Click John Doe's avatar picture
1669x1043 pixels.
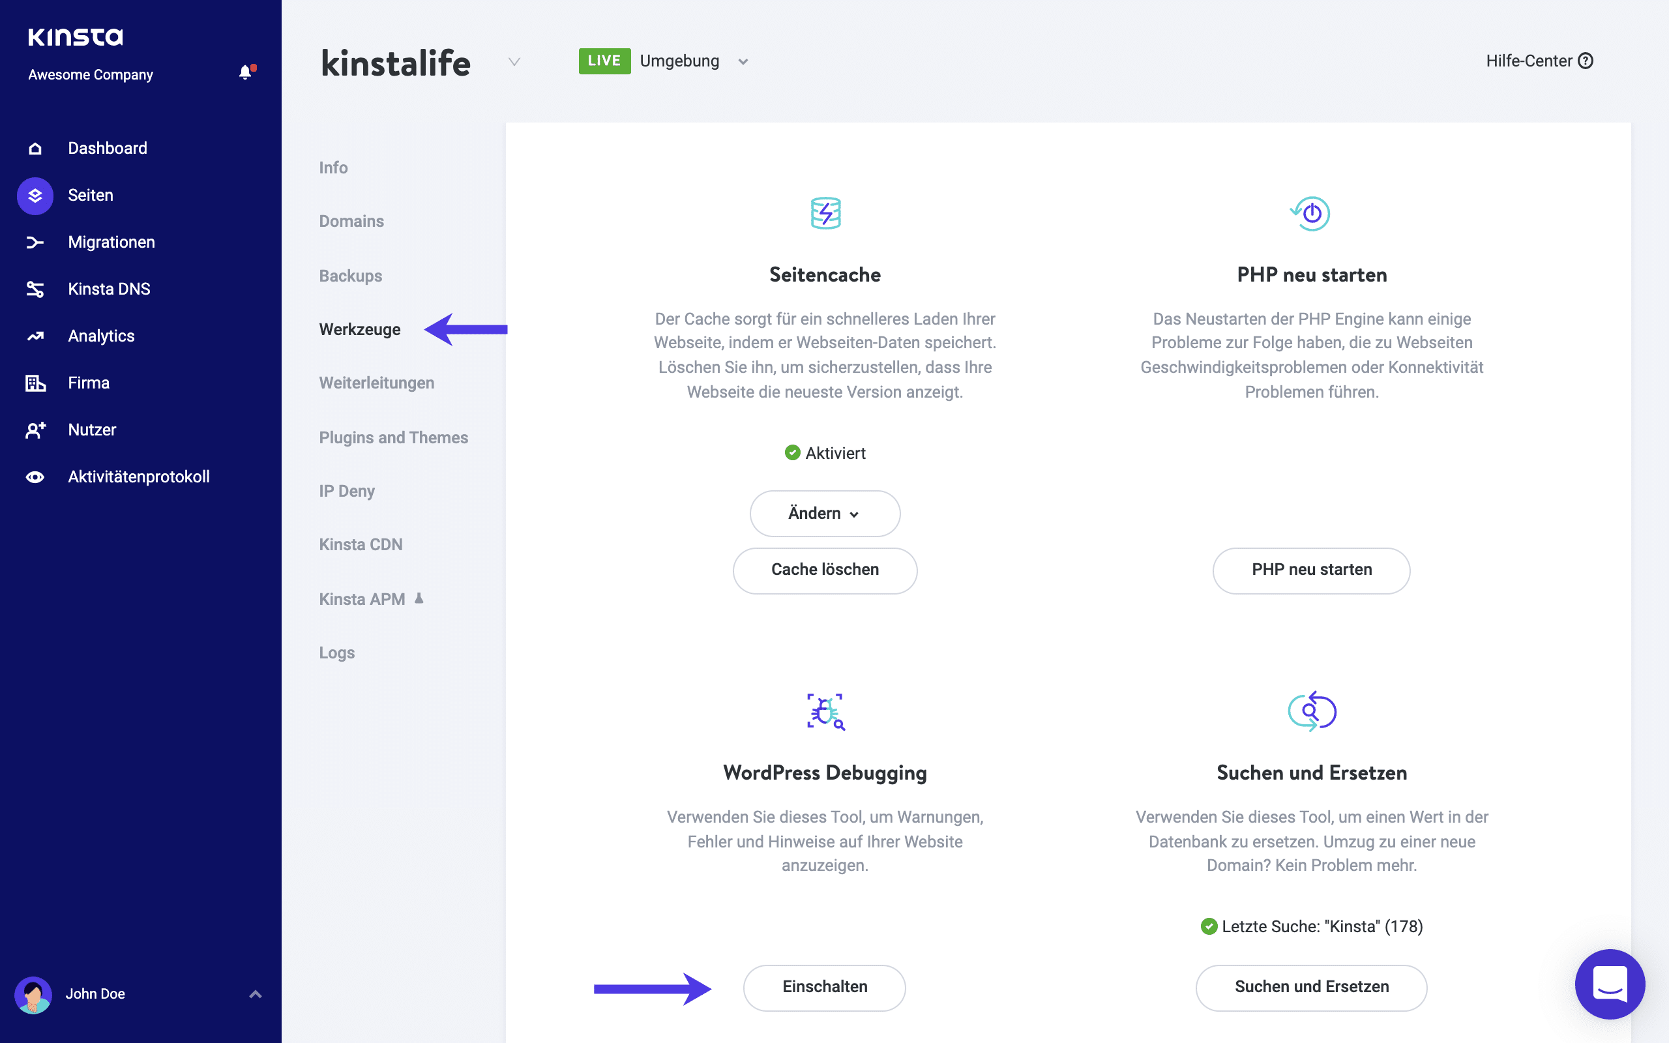[33, 994]
